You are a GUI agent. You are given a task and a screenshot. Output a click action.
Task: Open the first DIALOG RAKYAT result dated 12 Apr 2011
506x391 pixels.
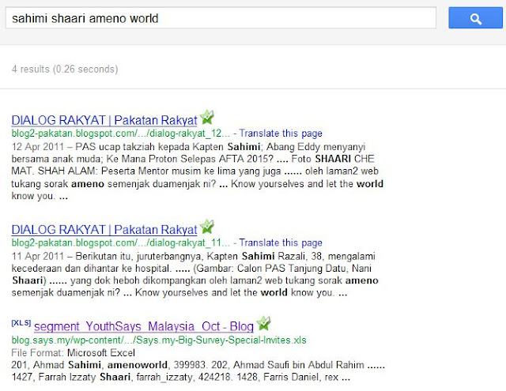[104, 120]
